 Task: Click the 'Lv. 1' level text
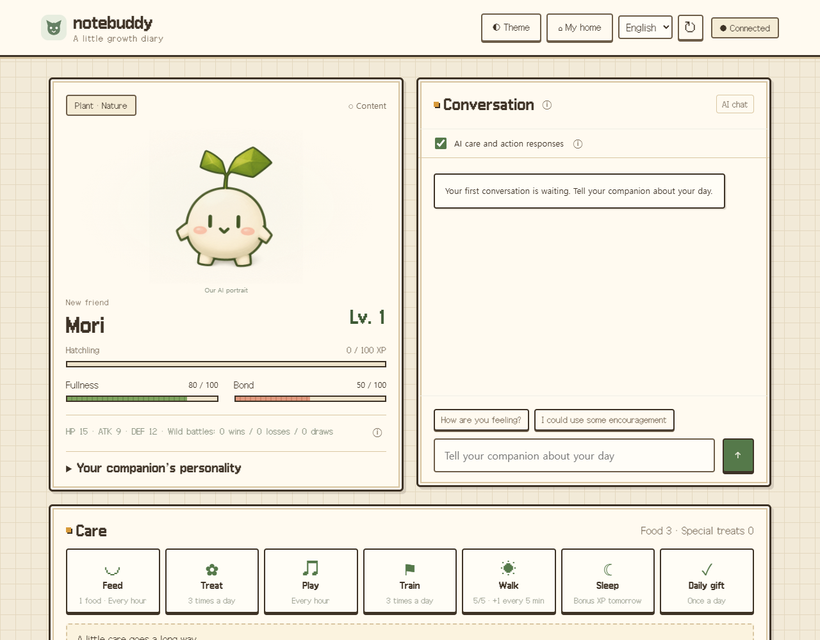[x=367, y=317]
